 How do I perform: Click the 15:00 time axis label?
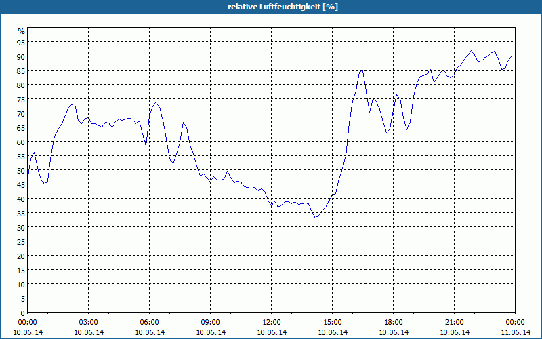tap(333, 323)
